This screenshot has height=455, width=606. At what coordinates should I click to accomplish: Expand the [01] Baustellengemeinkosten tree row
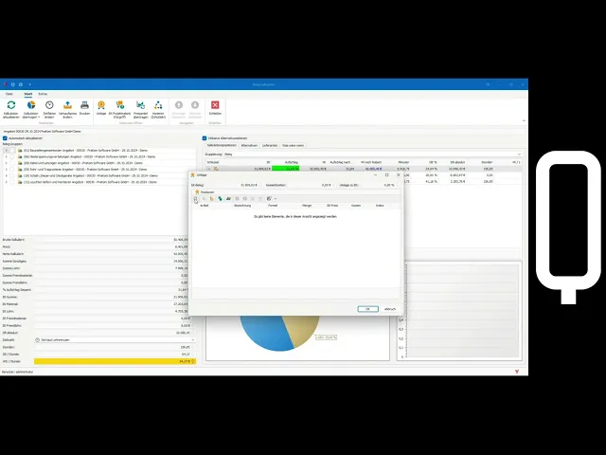coord(7,151)
